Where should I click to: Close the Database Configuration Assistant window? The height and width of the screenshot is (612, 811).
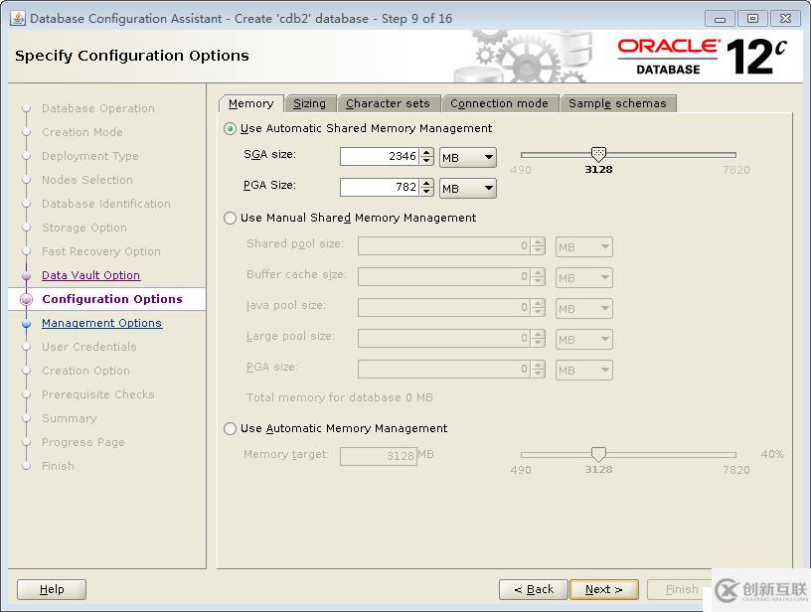[x=785, y=19]
